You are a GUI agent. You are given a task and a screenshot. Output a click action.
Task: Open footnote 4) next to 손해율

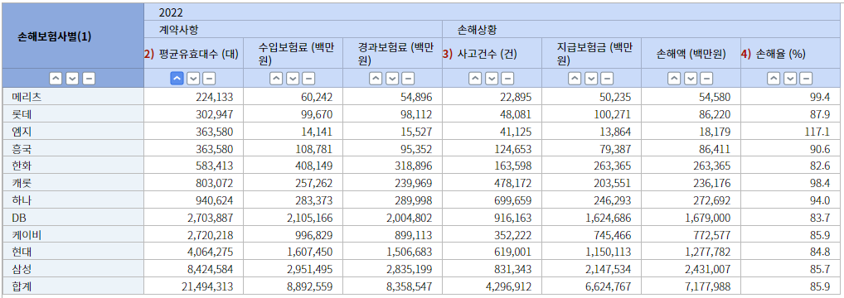[746, 54]
